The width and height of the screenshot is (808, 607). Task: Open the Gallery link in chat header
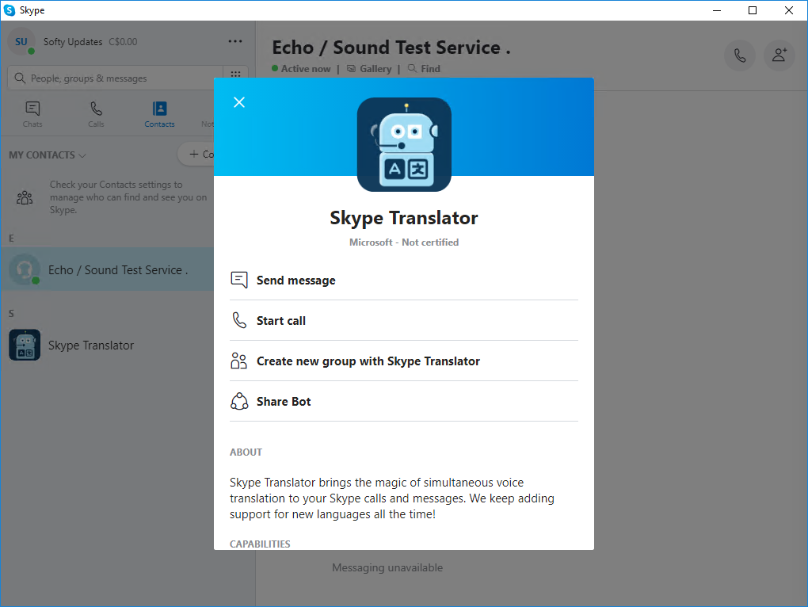click(x=369, y=68)
